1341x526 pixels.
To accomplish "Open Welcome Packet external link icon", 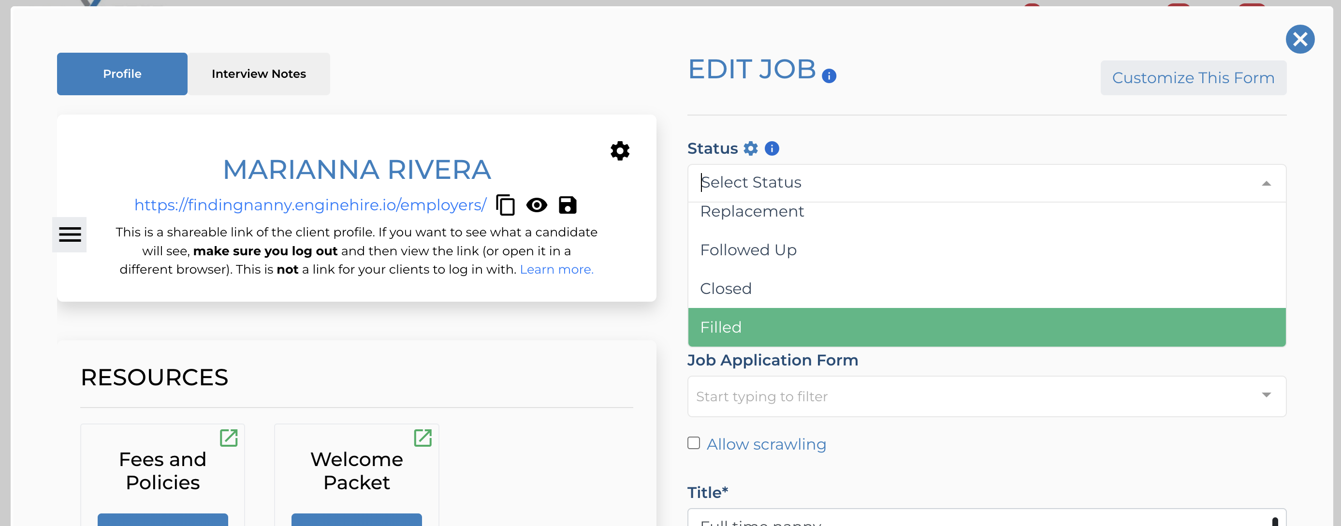I will (x=422, y=438).
